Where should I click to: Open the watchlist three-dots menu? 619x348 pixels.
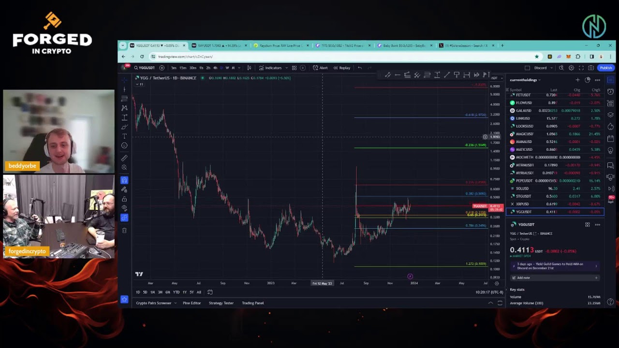(597, 80)
